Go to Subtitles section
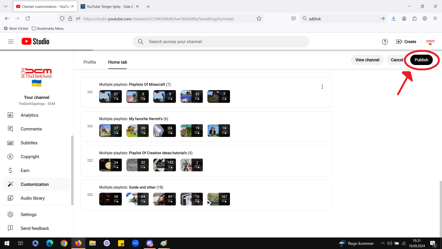 tap(29, 143)
